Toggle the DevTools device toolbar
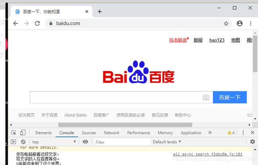Image resolution: width=258 pixels, height=165 pixels. (x=23, y=132)
